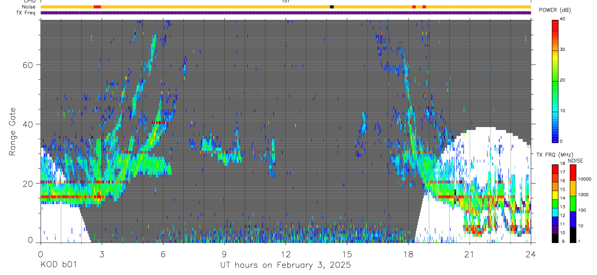Click the 60 range gate tick label
The width and height of the screenshot is (597, 275).
click(x=28, y=65)
